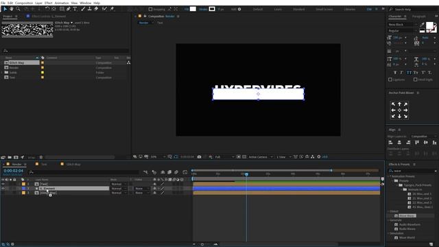Click the Fill color swatch in toolbar
This screenshot has height=247, width=439.
193,9
